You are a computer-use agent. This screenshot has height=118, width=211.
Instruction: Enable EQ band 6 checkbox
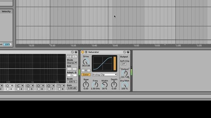pyautogui.click(x=39, y=89)
